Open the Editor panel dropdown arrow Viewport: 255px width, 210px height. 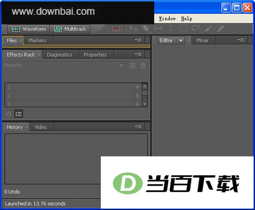(181, 40)
